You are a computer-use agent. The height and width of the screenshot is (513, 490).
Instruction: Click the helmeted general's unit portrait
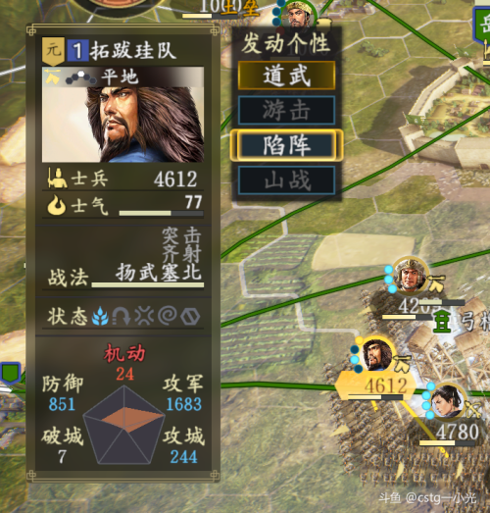coord(410,275)
